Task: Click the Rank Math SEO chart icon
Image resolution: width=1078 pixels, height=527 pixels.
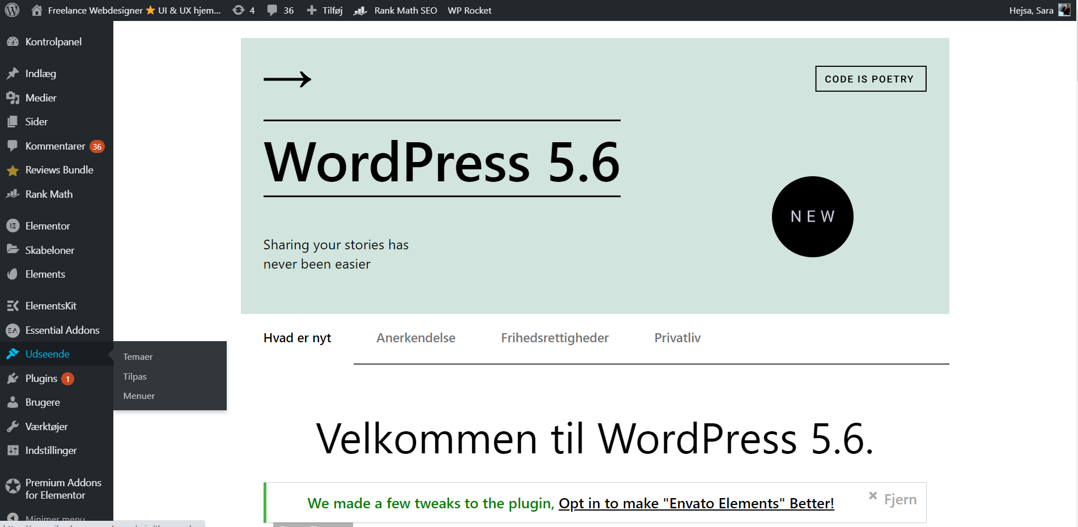Action: (x=360, y=10)
